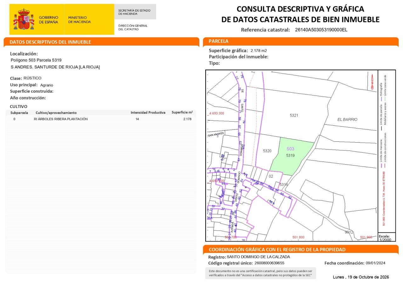Click the 'Agrario' main use value

pyautogui.click(x=47, y=85)
